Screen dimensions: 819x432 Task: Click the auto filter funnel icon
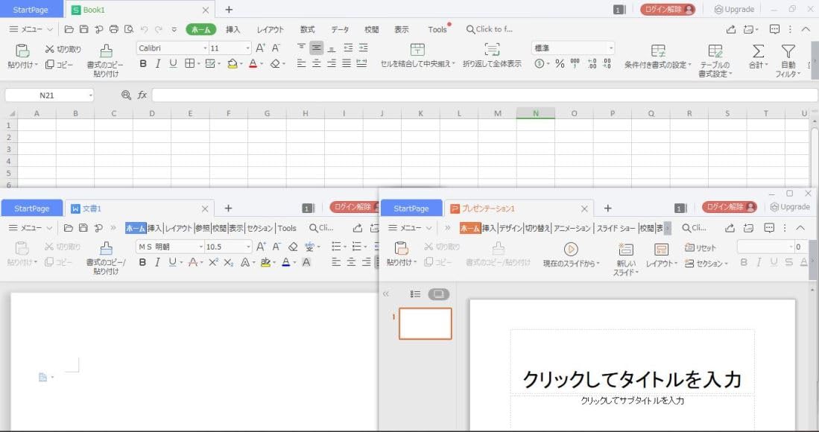click(x=788, y=51)
